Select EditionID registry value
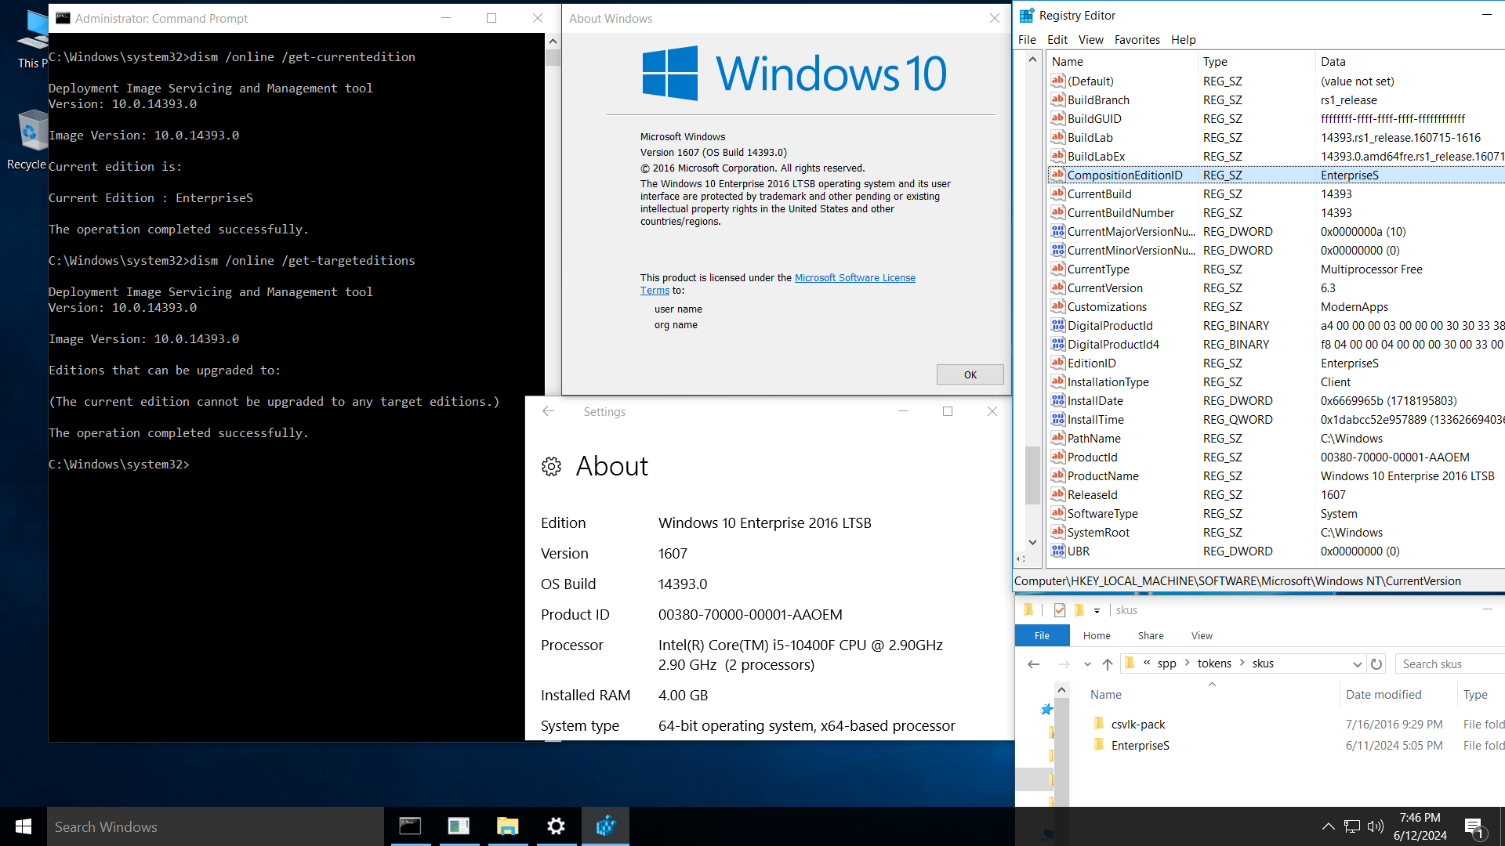1505x846 pixels. point(1091,363)
